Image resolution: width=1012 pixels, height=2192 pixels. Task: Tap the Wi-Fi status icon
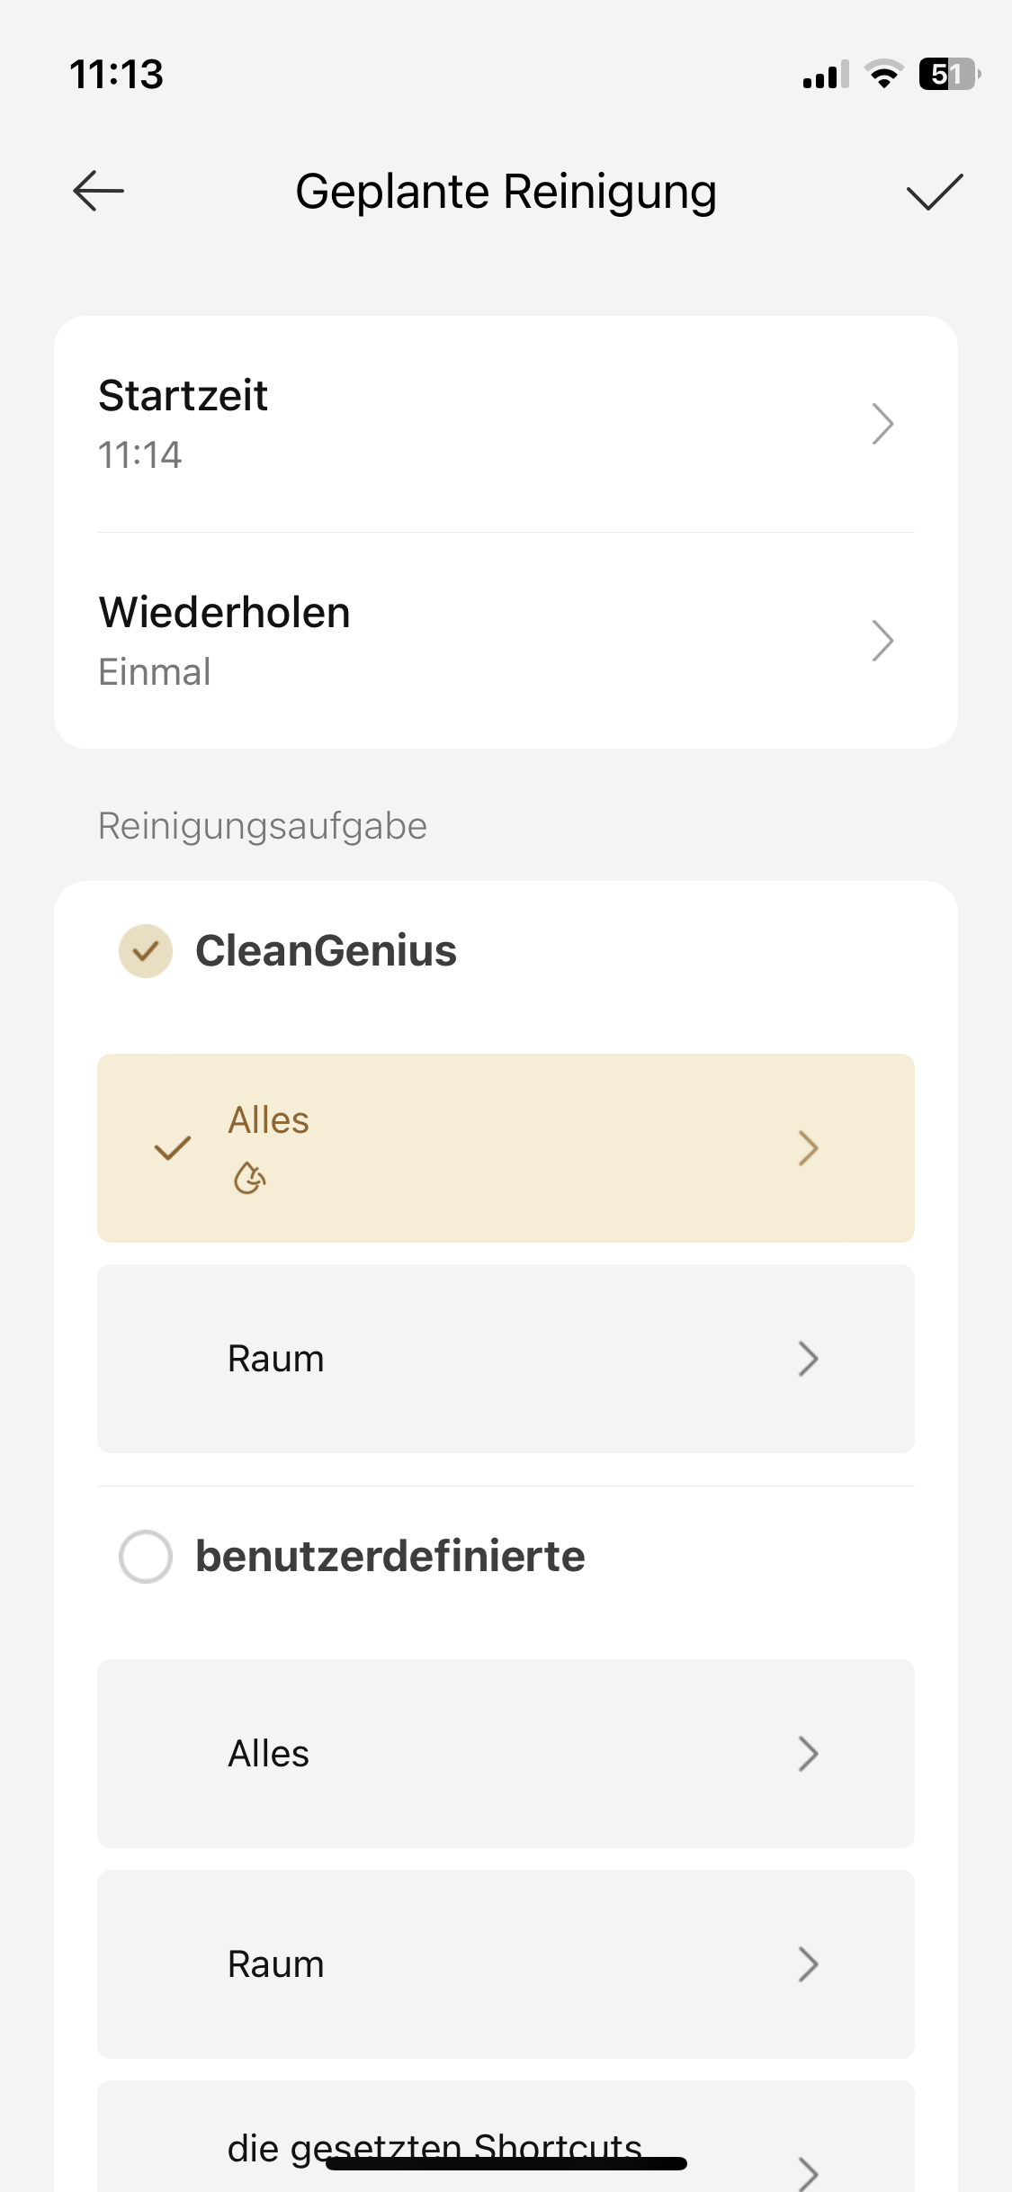click(883, 75)
